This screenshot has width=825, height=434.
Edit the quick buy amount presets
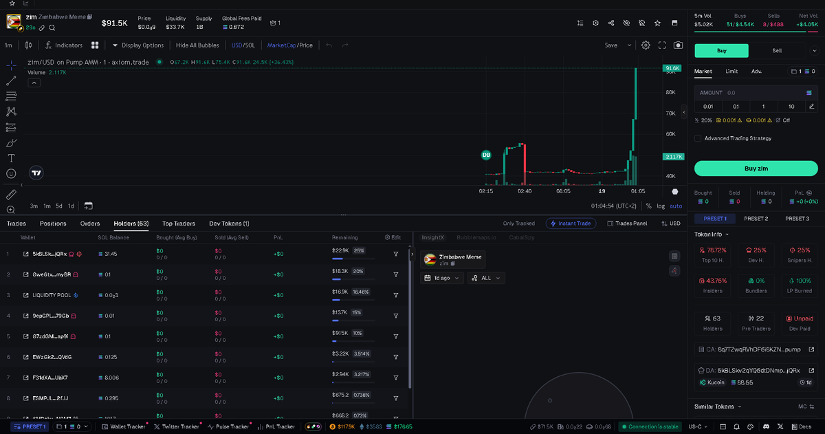click(x=812, y=107)
